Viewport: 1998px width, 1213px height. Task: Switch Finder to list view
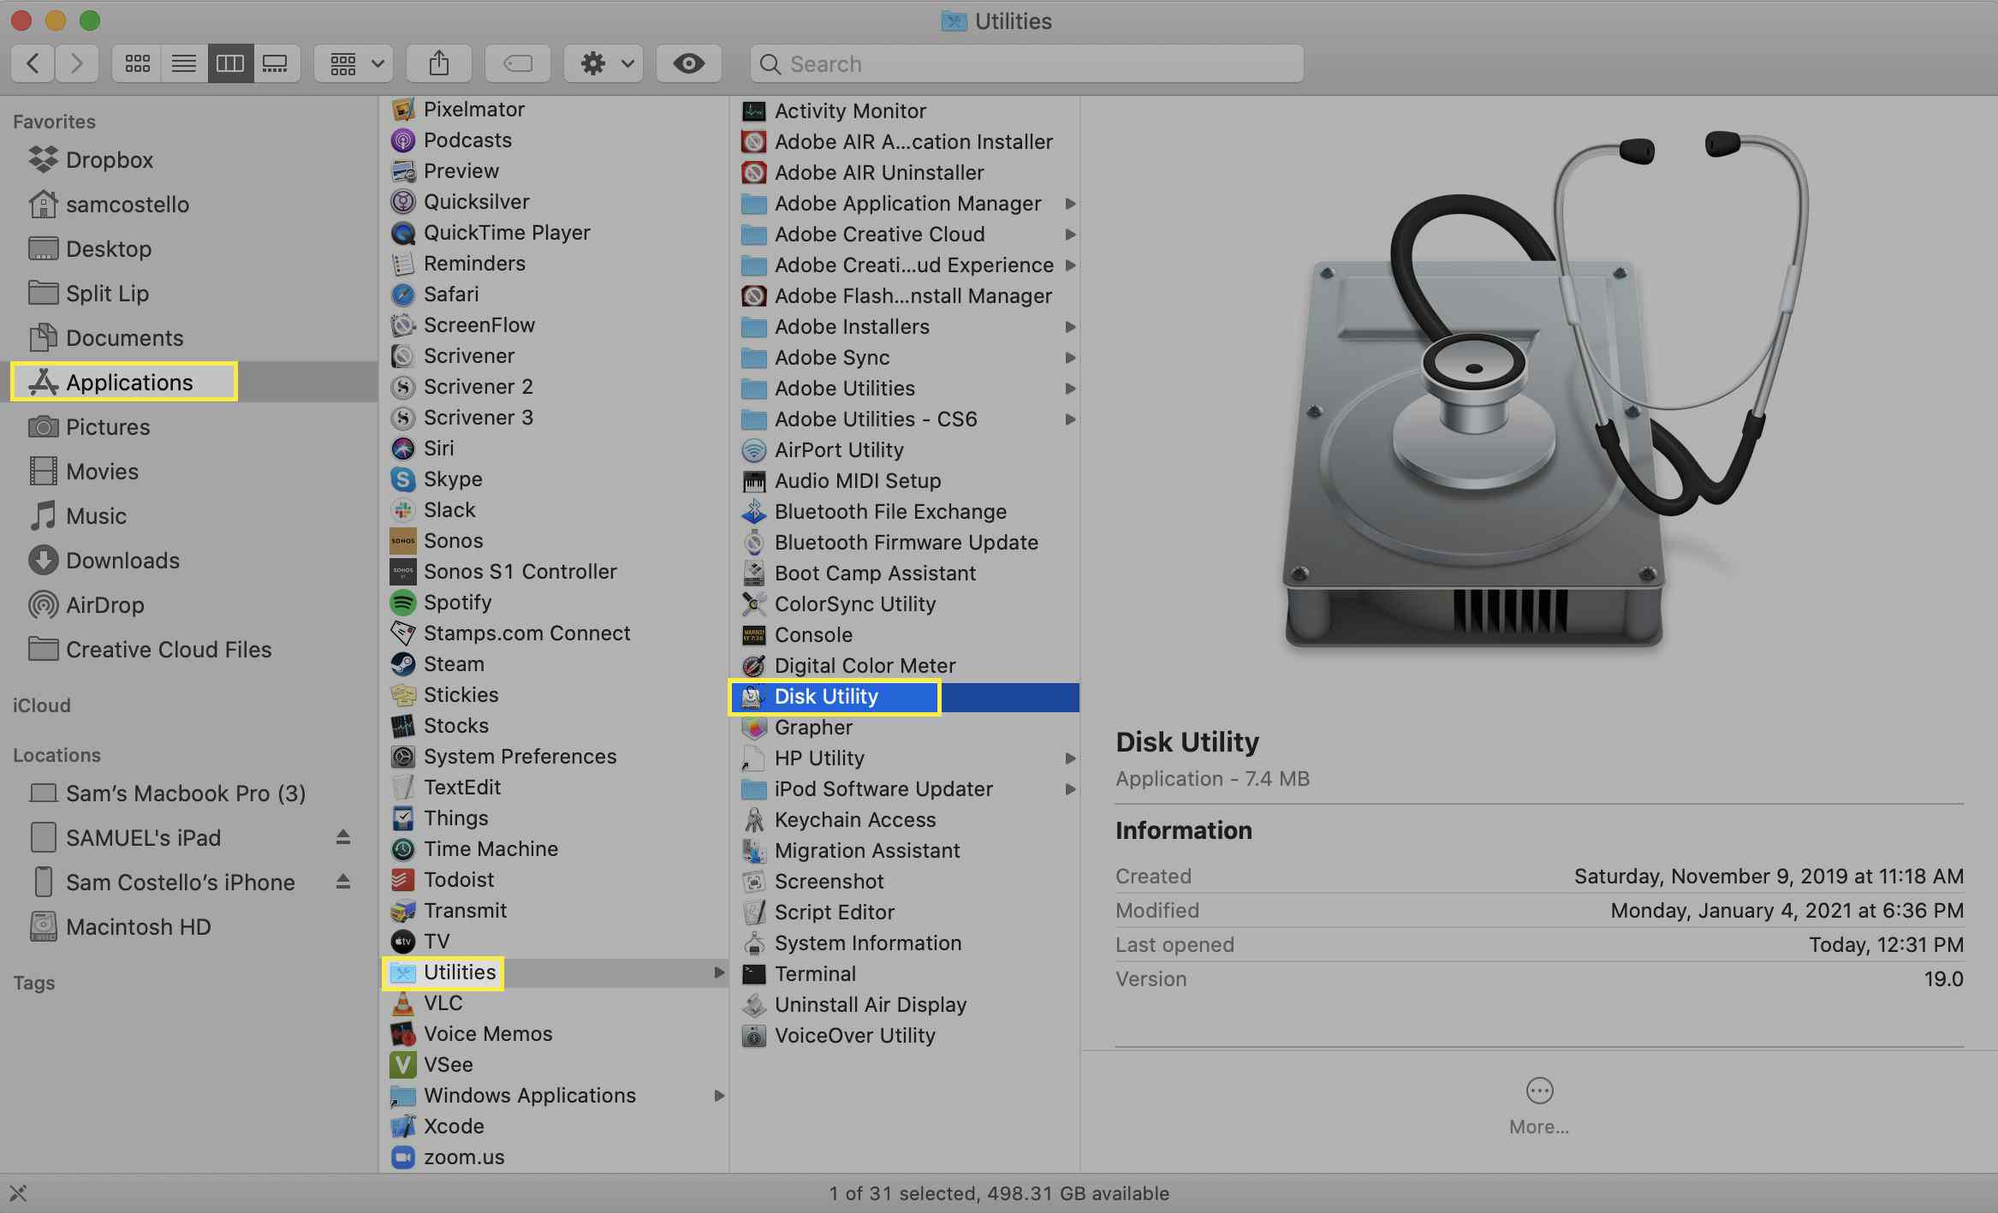click(x=183, y=63)
